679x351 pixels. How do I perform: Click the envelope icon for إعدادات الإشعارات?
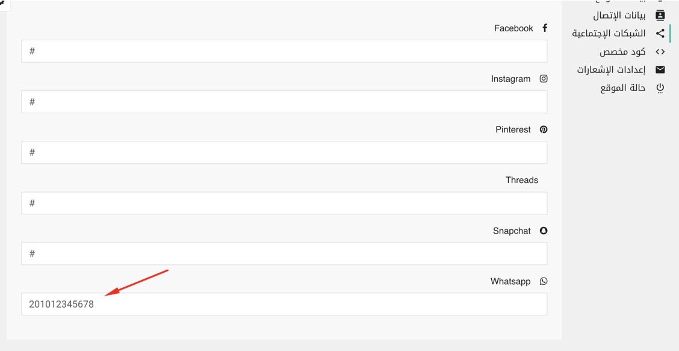pyautogui.click(x=660, y=70)
